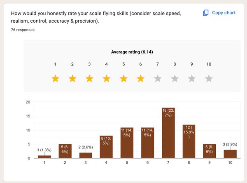Click the bar for rating 9
247x183 pixels.
click(210, 151)
